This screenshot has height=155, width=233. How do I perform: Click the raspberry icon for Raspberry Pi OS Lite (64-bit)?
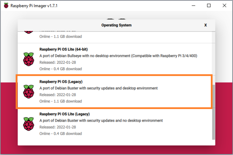point(29,59)
